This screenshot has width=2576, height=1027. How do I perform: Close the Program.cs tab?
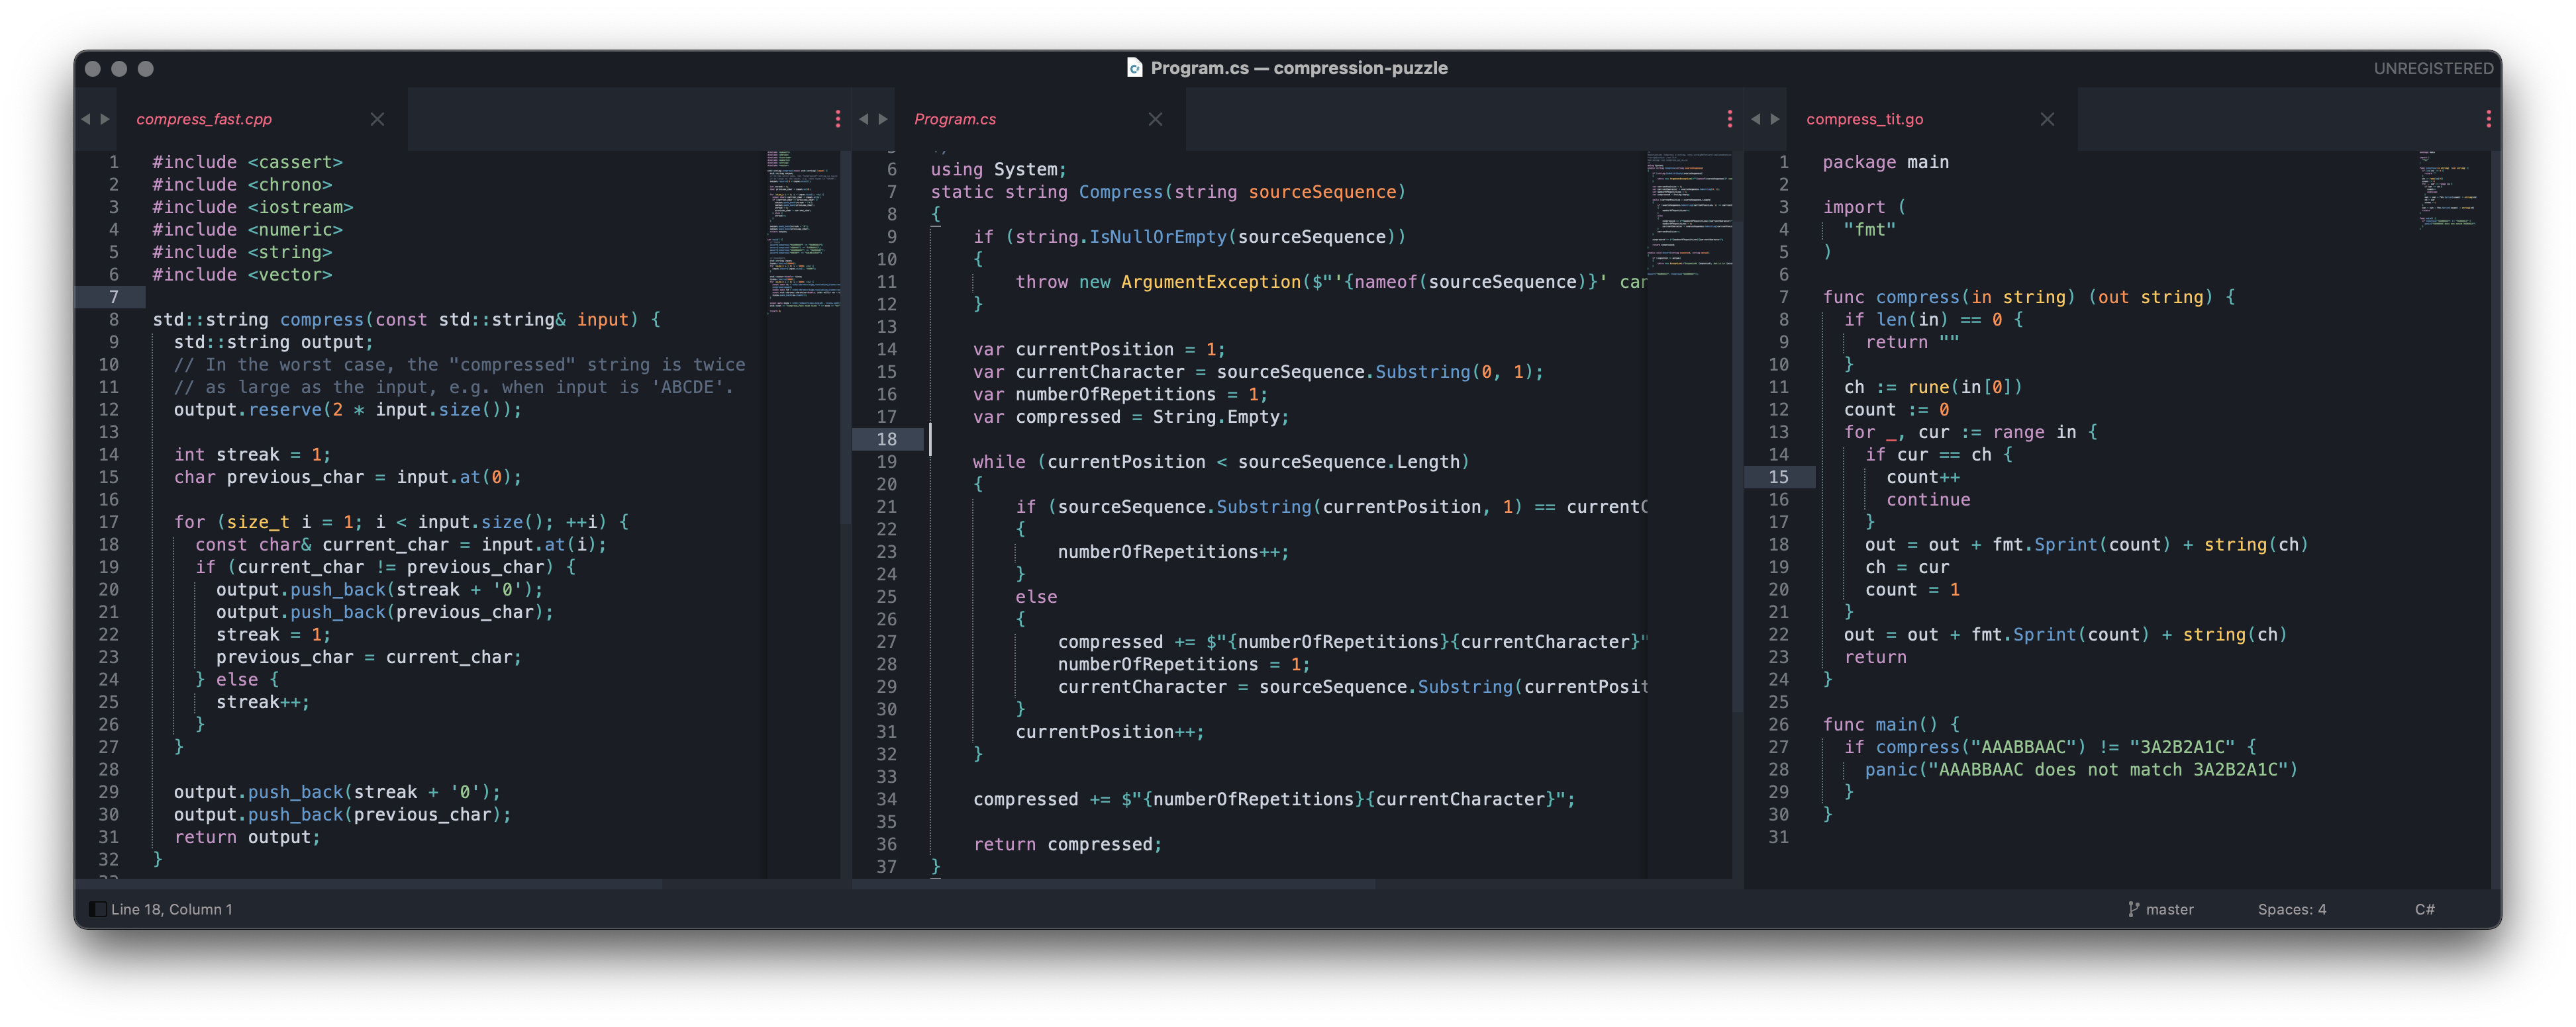(1155, 119)
